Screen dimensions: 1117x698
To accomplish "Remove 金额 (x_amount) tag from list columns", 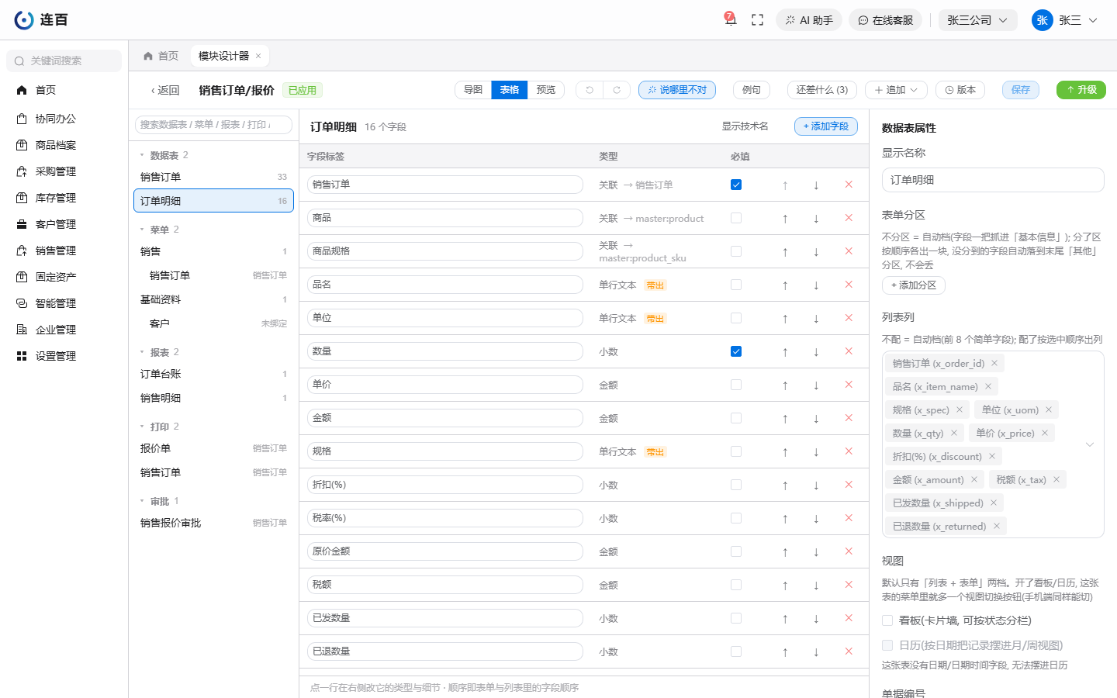I will pyautogui.click(x=974, y=479).
